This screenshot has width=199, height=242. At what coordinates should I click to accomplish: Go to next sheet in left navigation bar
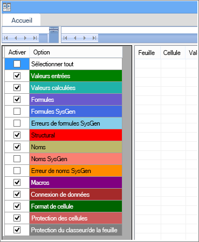25,38
